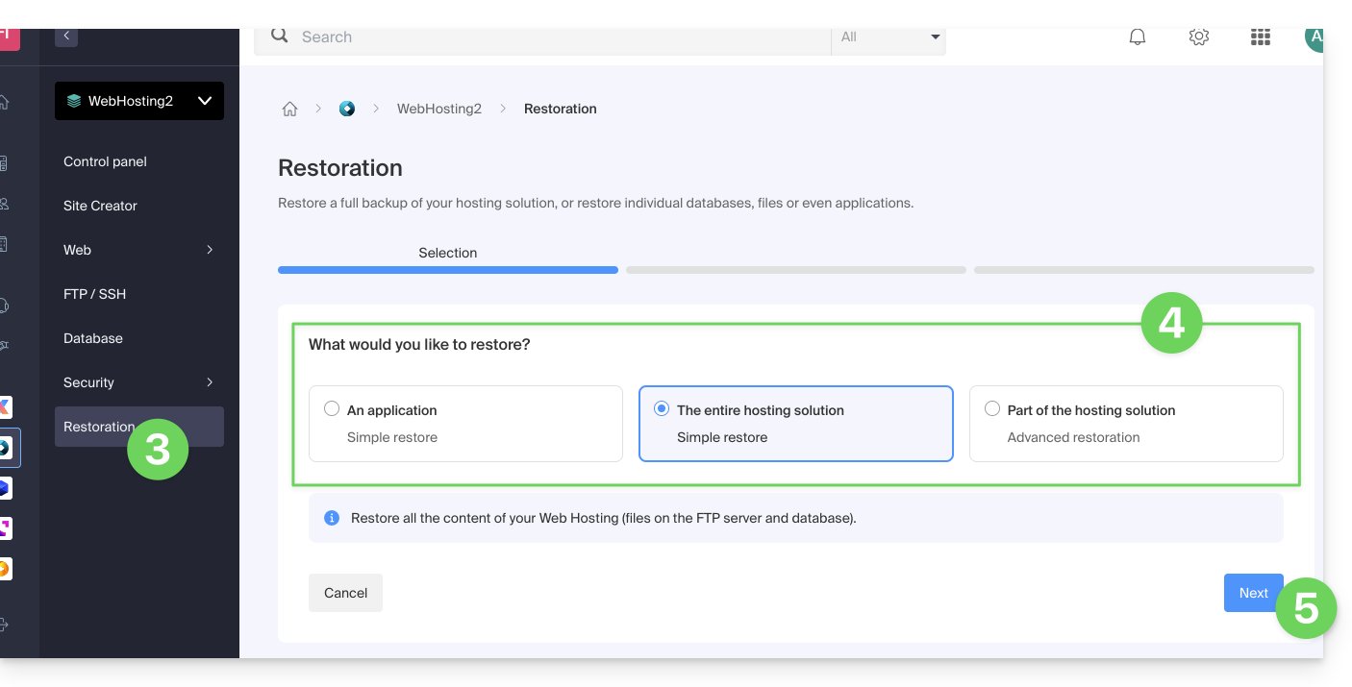Click the Next button
This screenshot has width=1352, height=687.
1252,593
